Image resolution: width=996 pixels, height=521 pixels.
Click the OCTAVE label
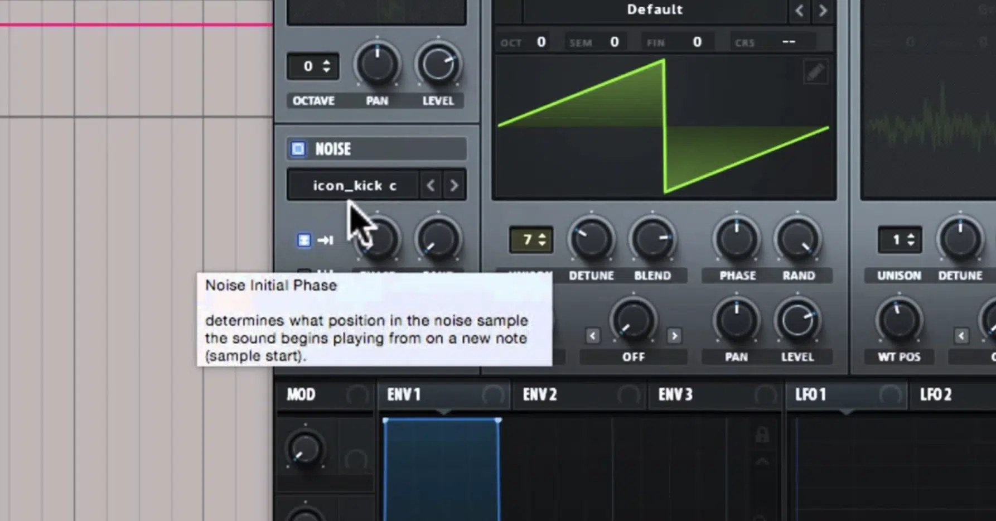tap(313, 101)
